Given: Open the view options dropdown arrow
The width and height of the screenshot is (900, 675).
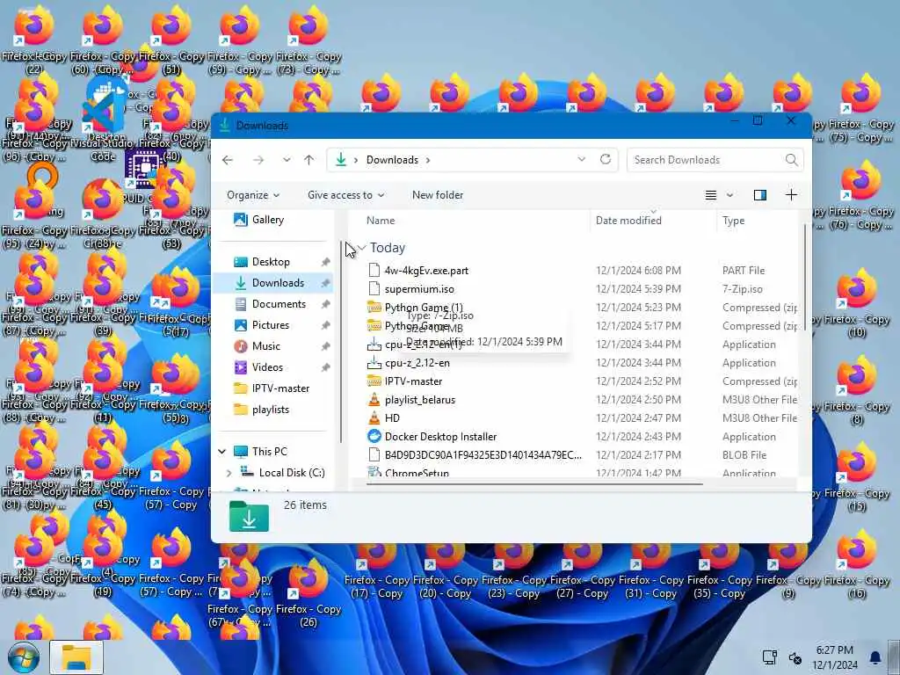Looking at the screenshot, I should 729,195.
